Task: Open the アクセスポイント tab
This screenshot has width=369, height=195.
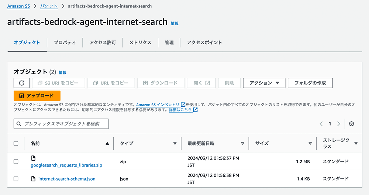Action: [204, 42]
